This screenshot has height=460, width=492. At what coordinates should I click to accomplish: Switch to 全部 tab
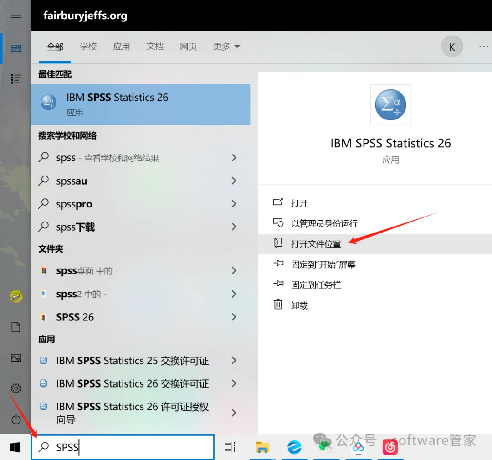coord(55,47)
